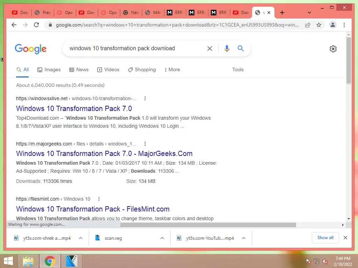Reload the current page
This screenshot has width=358, height=268.
click(x=36, y=25)
